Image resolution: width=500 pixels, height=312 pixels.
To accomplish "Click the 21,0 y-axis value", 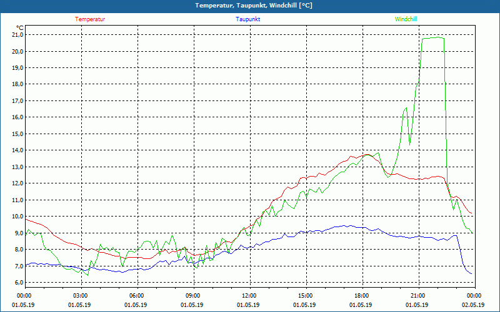I will [x=17, y=35].
